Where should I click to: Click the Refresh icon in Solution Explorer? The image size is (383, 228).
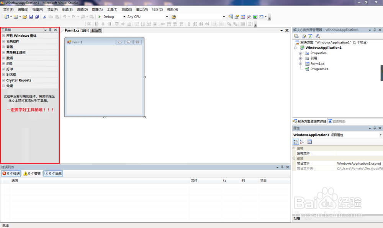click(x=310, y=36)
